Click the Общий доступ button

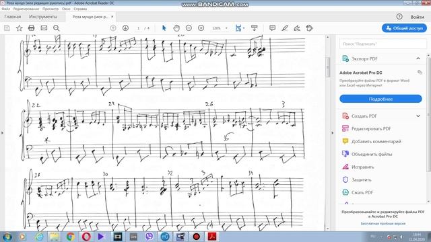tap(404, 28)
